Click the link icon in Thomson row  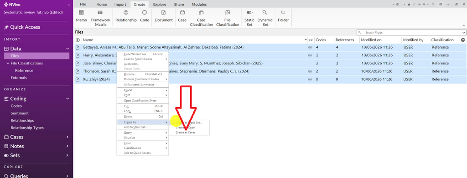[x=310, y=71]
